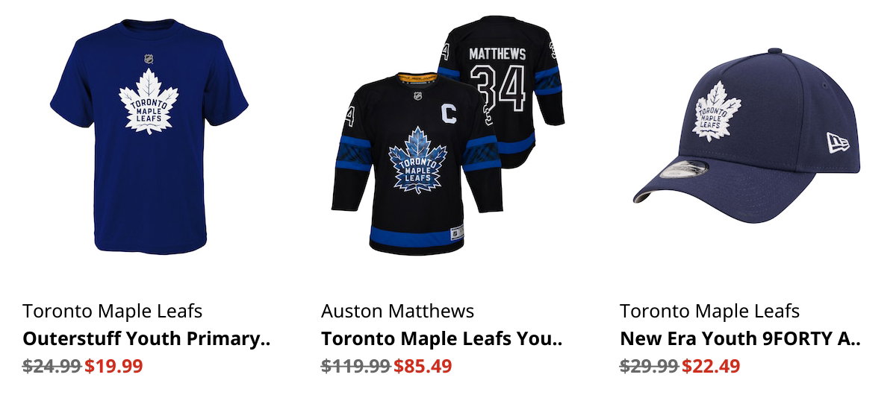The height and width of the screenshot is (395, 896).
Task: Open the blue Maple Leafs t-shirt image
Action: (149, 136)
